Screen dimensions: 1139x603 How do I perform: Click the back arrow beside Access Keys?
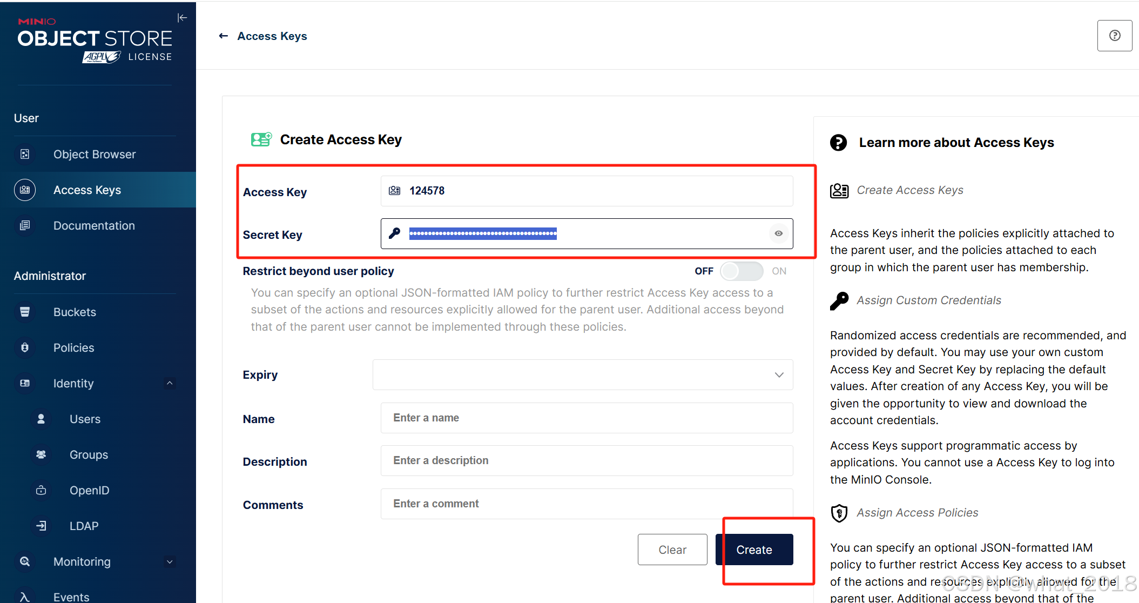pos(223,36)
